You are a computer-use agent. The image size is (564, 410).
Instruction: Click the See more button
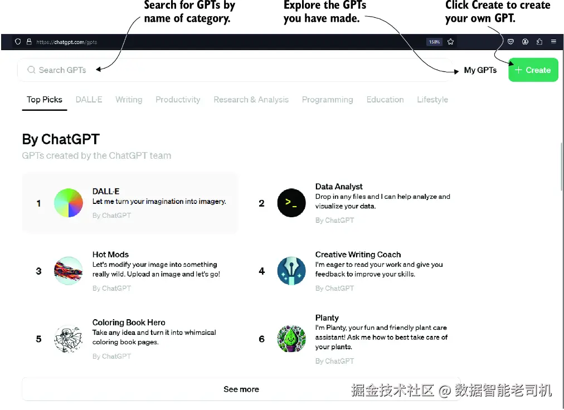coord(241,389)
